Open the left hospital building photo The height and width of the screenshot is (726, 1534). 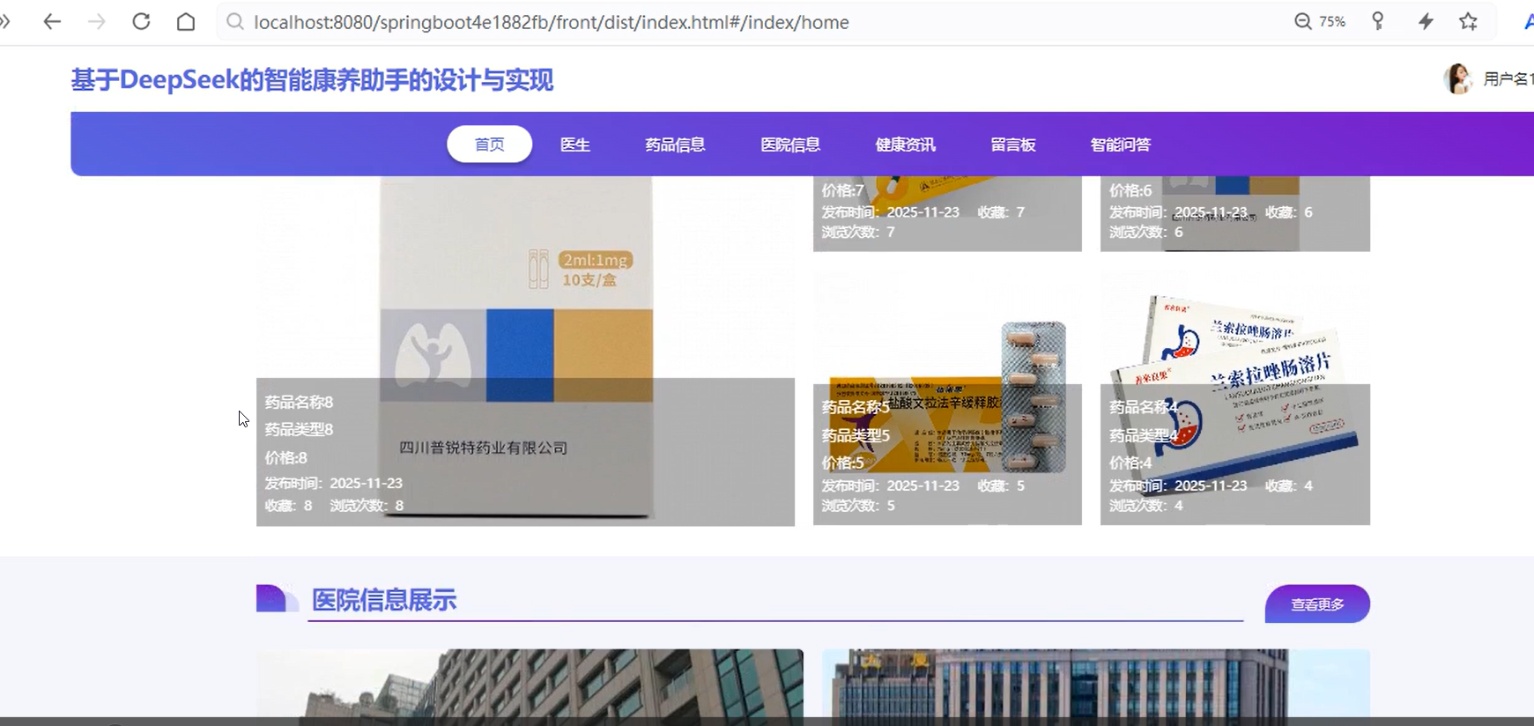pos(530,684)
